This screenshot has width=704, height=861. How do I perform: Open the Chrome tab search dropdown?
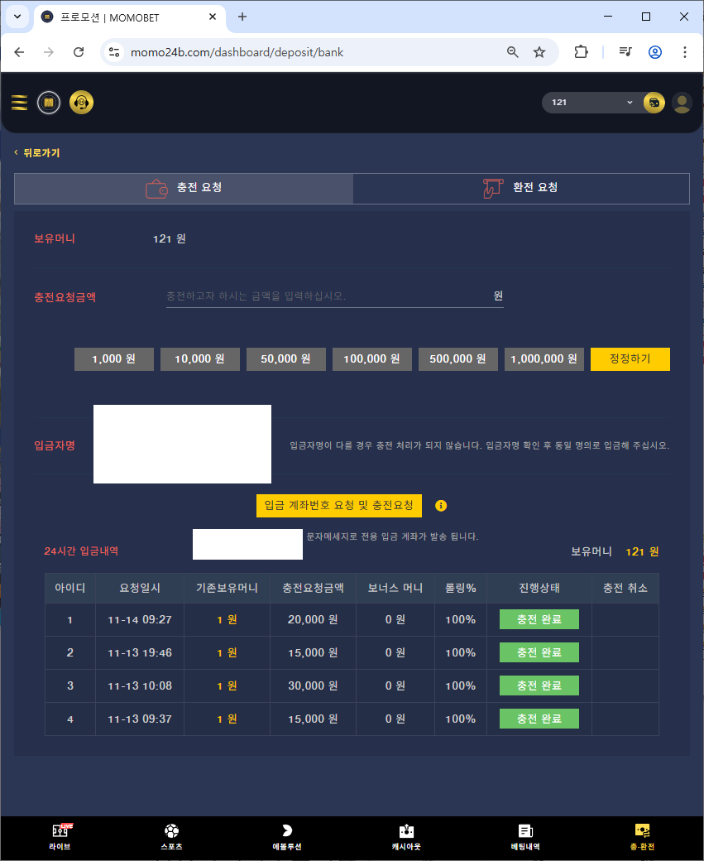pyautogui.click(x=17, y=17)
